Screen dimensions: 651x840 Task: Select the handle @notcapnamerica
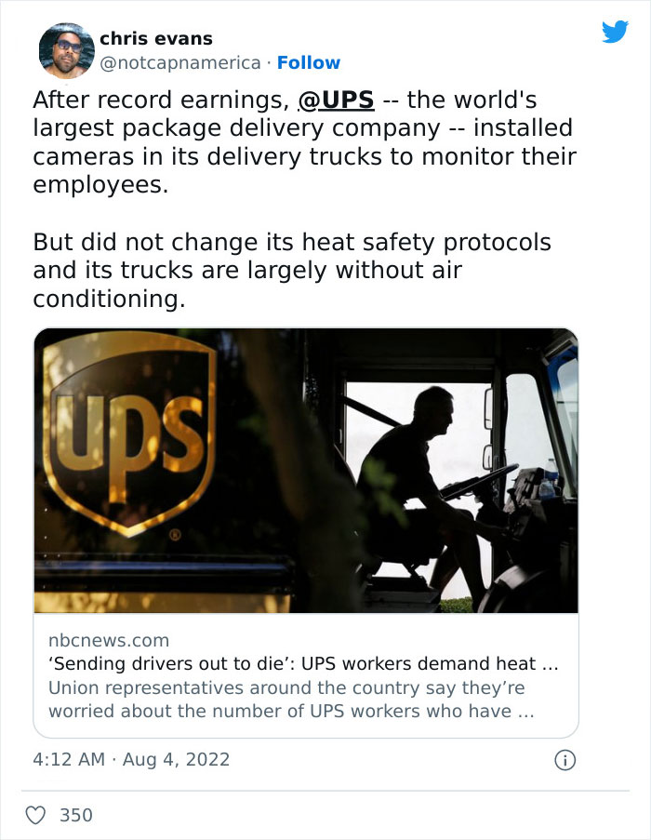(179, 62)
